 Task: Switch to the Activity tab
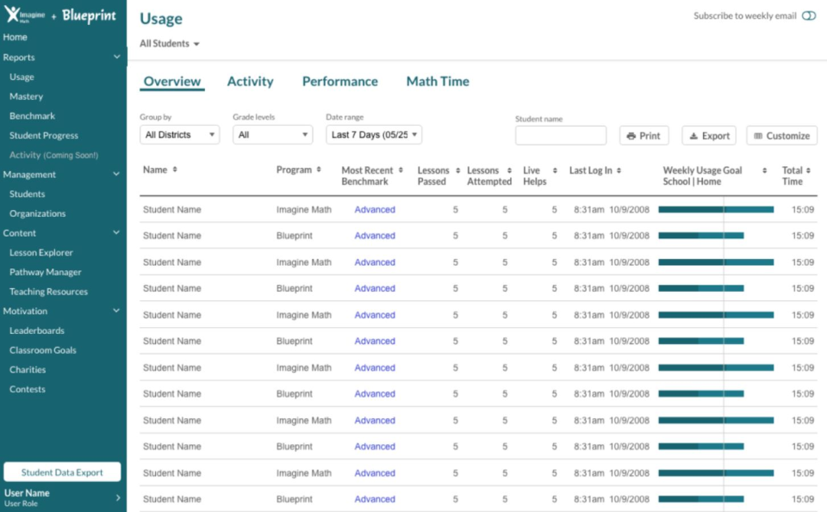(251, 81)
